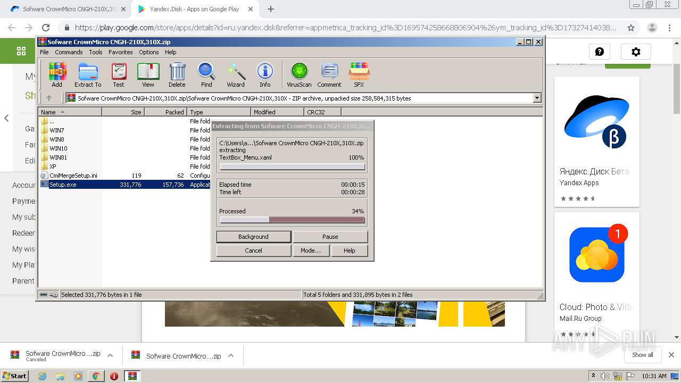This screenshot has width=681, height=383.
Task: Open the WIN81 folder
Action: click(x=58, y=157)
